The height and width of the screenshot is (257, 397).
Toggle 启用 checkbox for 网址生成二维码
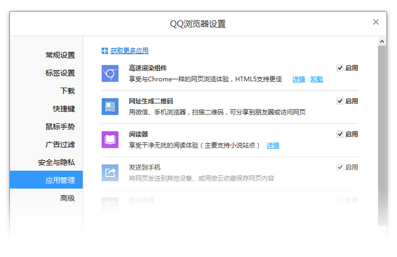[x=340, y=101]
